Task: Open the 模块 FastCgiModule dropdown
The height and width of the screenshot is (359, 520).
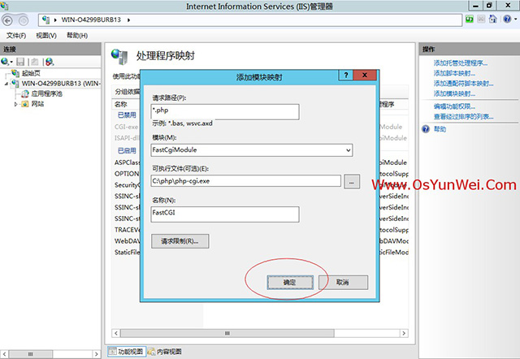Action: pos(348,150)
